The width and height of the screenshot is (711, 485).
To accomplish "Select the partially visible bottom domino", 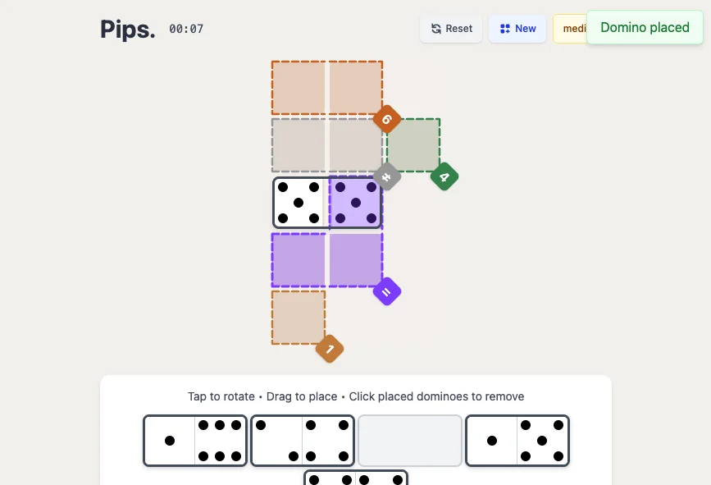I will [356, 478].
